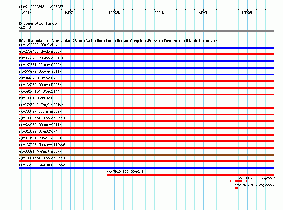Viewport: 283px width, 210px height.
Task: Click the Cytogenetic Bands track title
Action: pos(38,24)
